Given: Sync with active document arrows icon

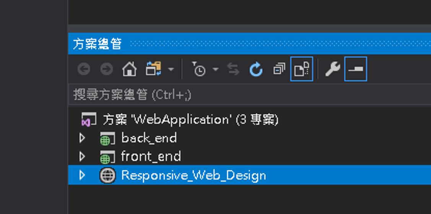Looking at the screenshot, I should tap(233, 69).
